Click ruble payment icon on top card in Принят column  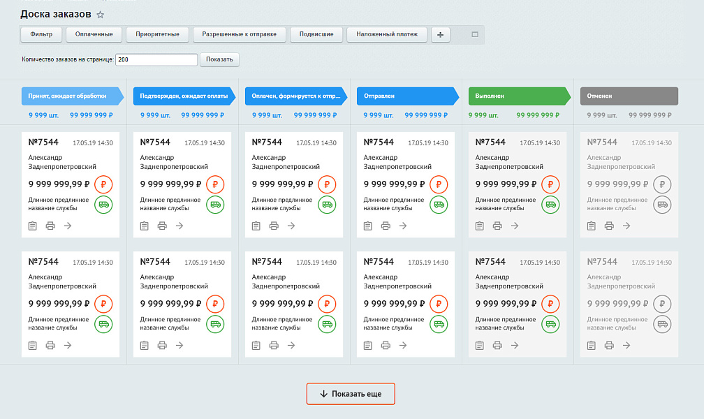103,185
